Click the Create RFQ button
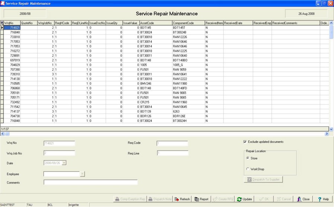 pyautogui.click(x=223, y=199)
